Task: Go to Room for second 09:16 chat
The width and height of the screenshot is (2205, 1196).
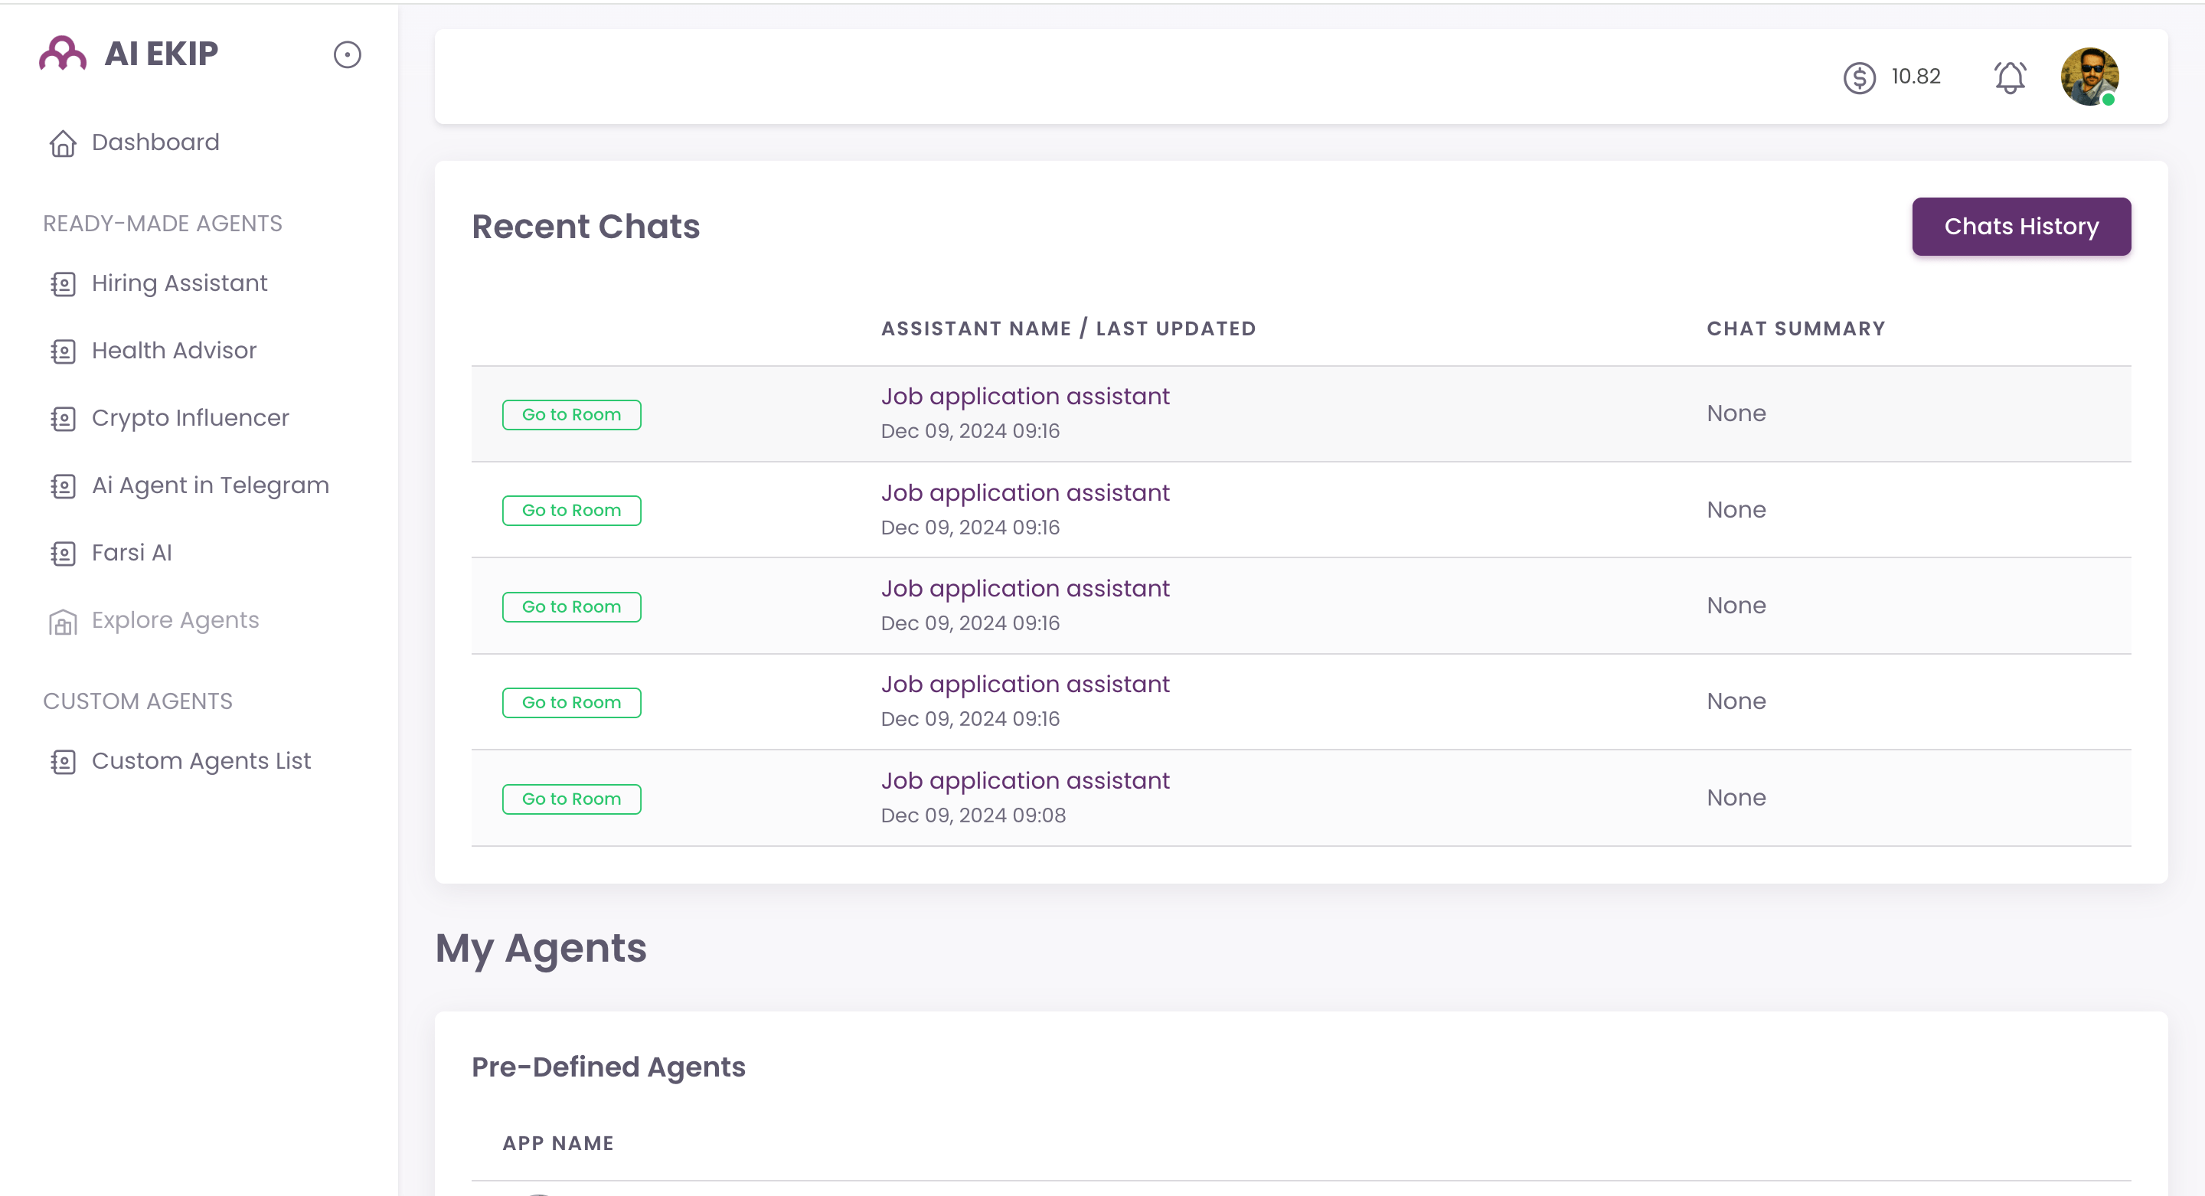Action: pos(571,510)
